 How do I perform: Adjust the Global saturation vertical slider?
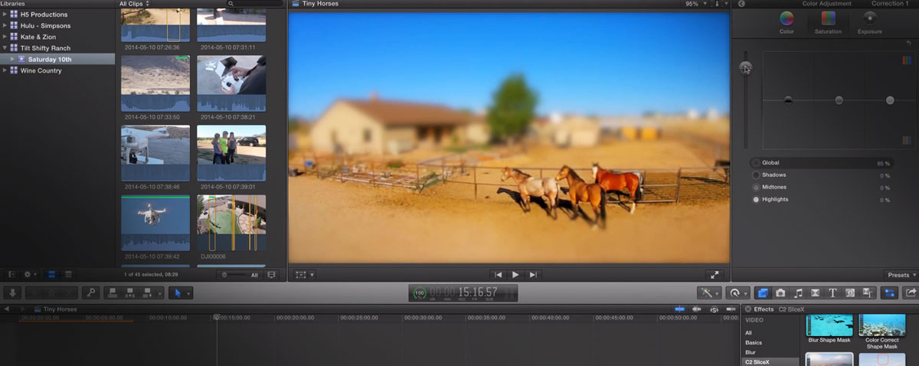pos(746,68)
